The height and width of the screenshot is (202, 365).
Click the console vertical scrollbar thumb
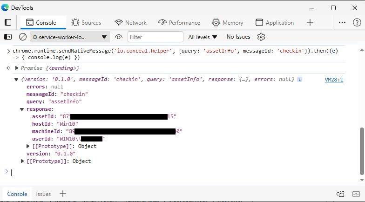coord(362,151)
